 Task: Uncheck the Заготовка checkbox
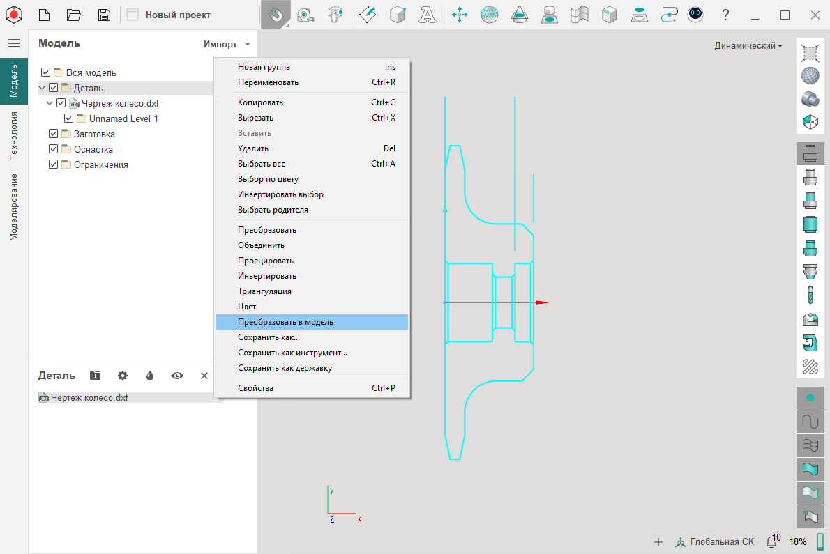tap(54, 134)
